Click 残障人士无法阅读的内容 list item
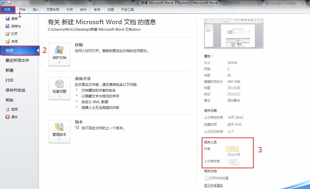The height and width of the screenshot is (189, 310). point(100,108)
